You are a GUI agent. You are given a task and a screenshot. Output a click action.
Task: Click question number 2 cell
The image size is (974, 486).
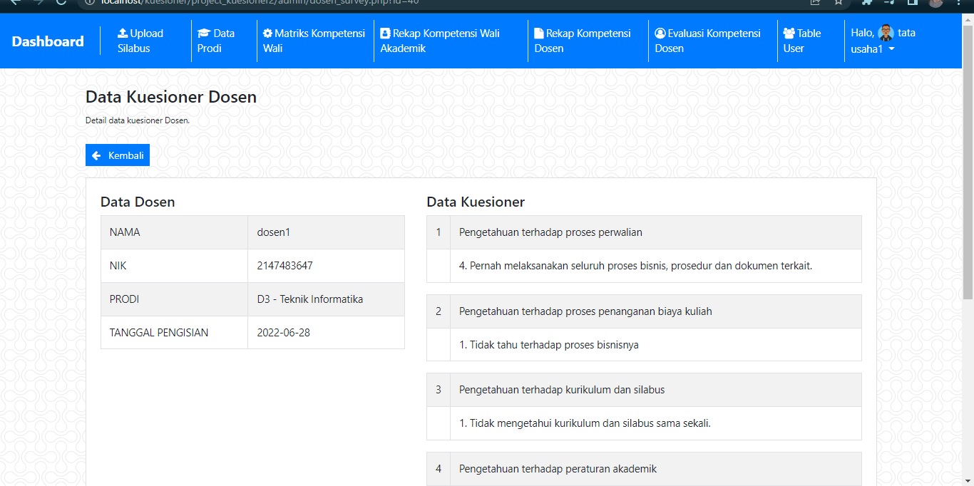pyautogui.click(x=439, y=311)
